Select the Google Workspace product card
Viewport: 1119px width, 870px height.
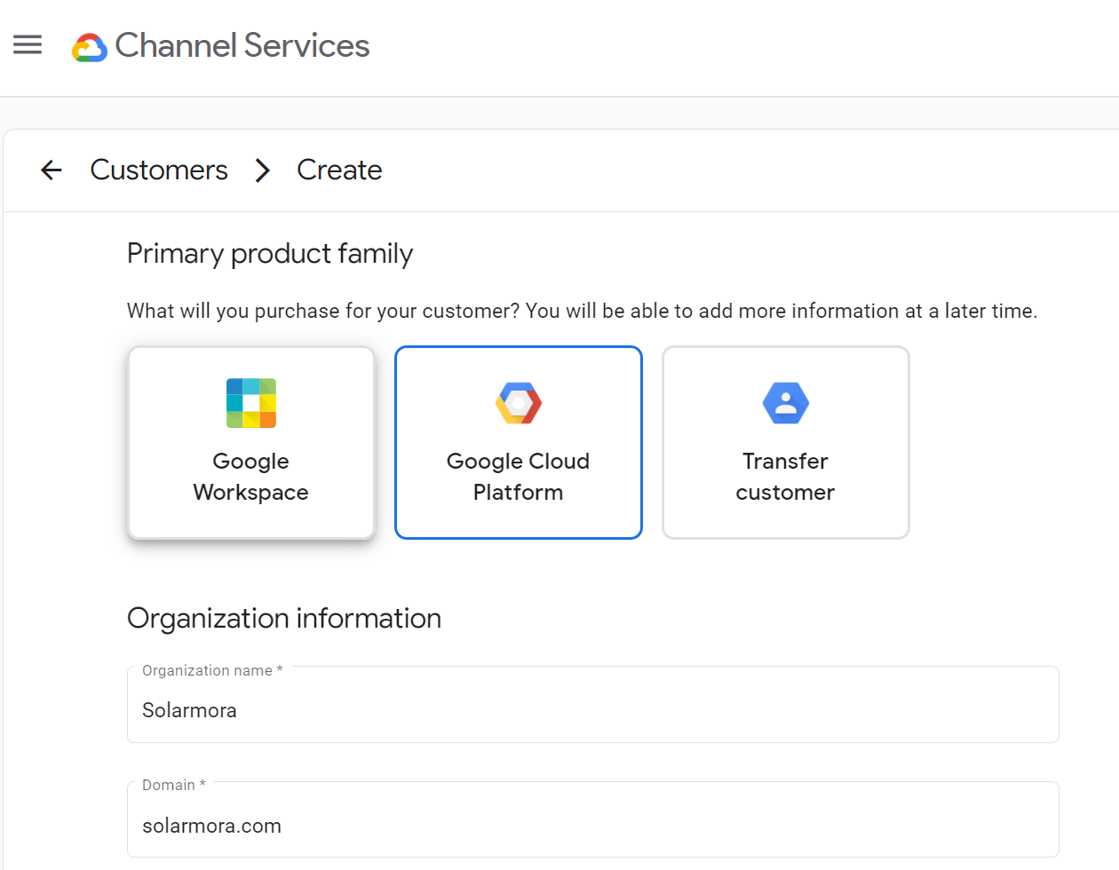251,442
